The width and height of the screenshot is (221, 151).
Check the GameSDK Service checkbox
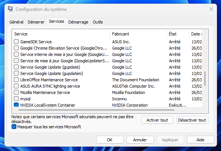(x=16, y=42)
